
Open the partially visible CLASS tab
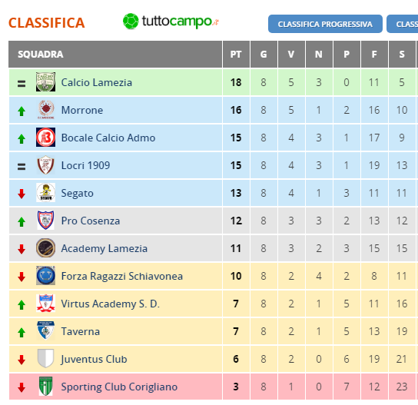click(403, 24)
